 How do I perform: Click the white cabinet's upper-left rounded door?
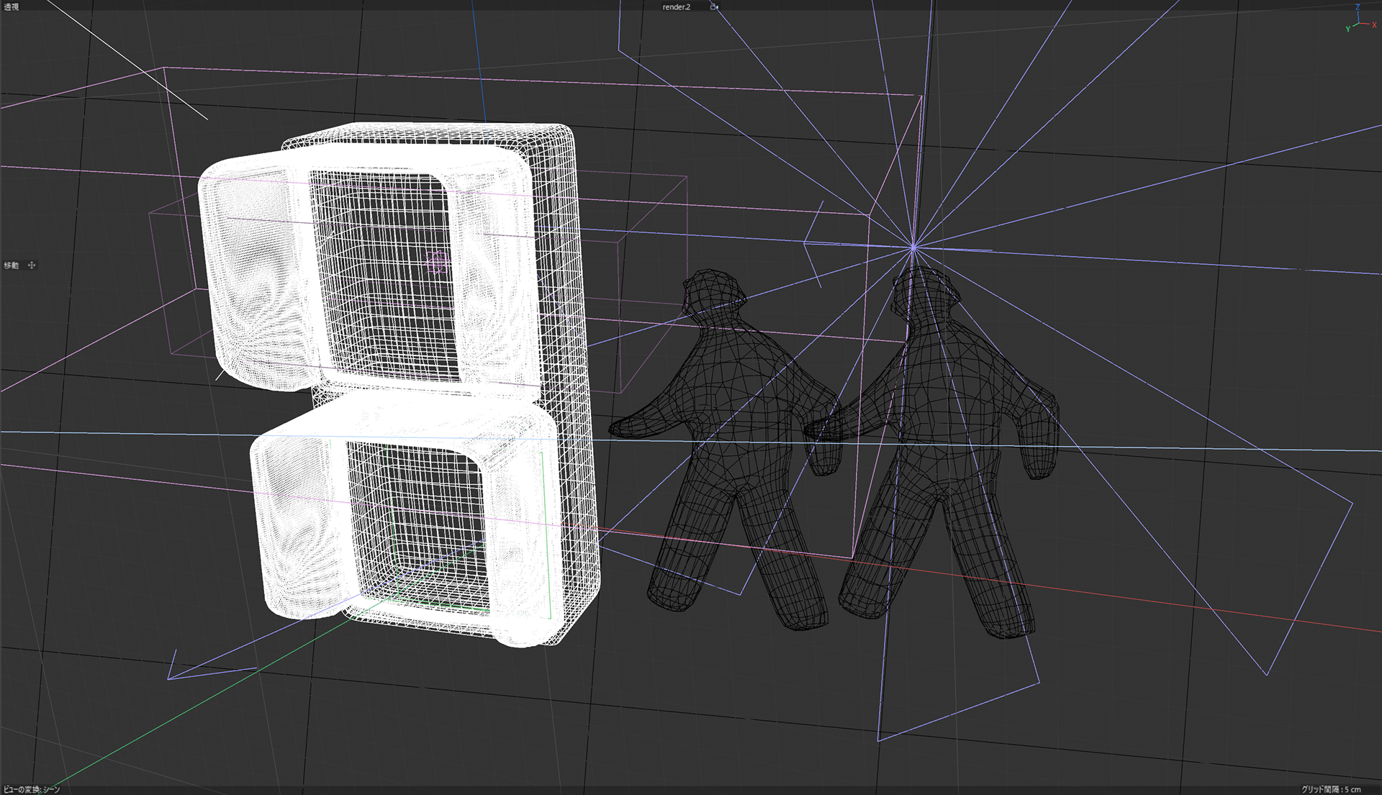tap(256, 273)
